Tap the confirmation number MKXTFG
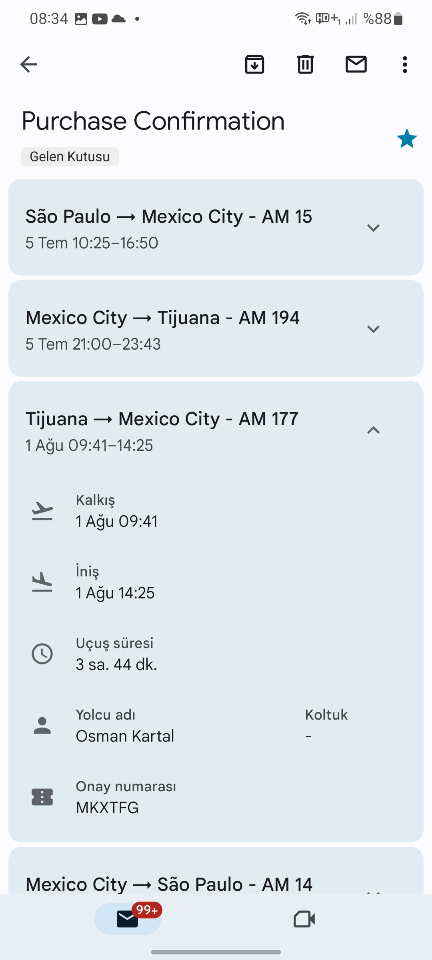Image resolution: width=432 pixels, height=960 pixels. click(108, 808)
